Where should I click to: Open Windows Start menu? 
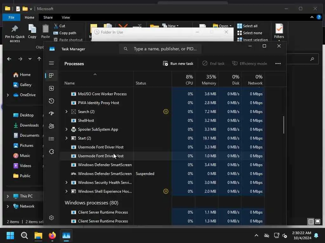click(x=10, y=235)
